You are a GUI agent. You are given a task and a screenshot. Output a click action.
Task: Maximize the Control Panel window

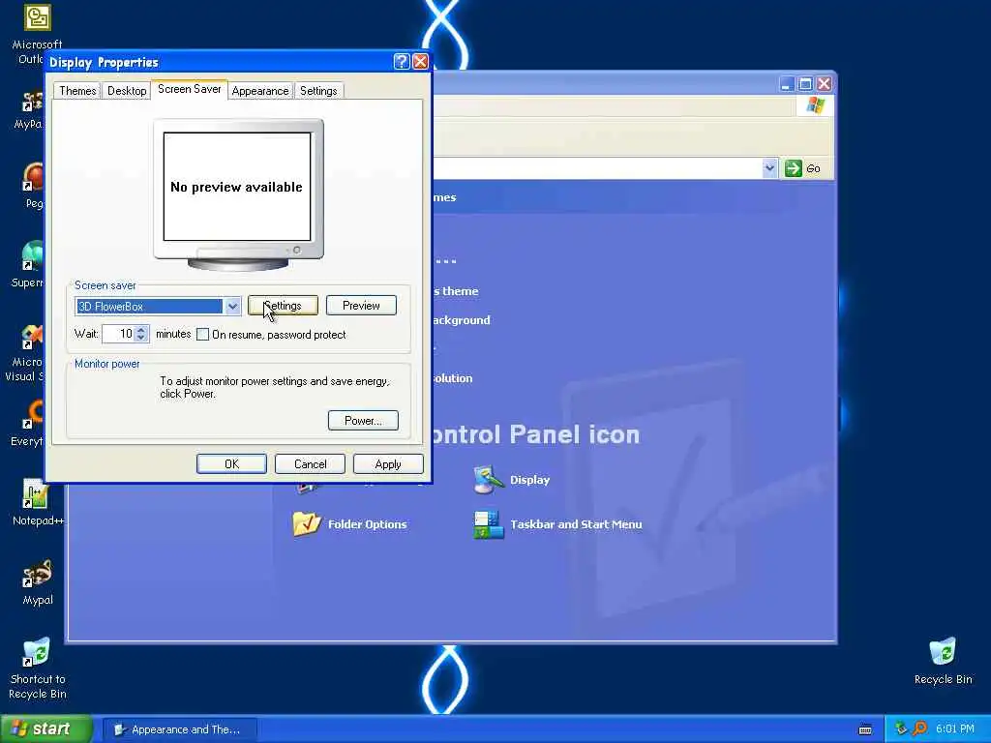805,84
